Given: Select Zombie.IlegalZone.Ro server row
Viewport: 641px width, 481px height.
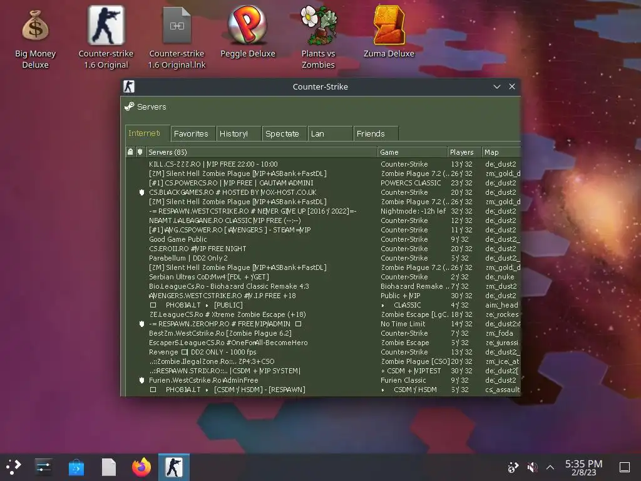Looking at the screenshot, I should (x=323, y=361).
